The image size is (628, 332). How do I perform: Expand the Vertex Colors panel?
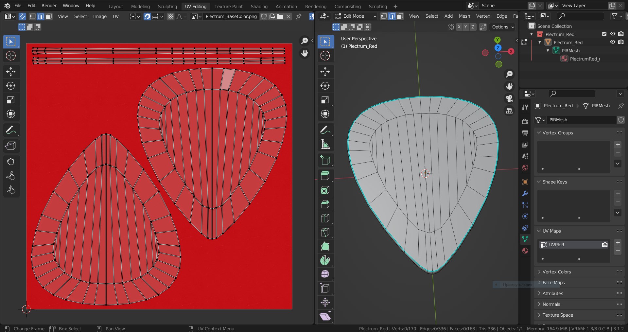coord(539,272)
